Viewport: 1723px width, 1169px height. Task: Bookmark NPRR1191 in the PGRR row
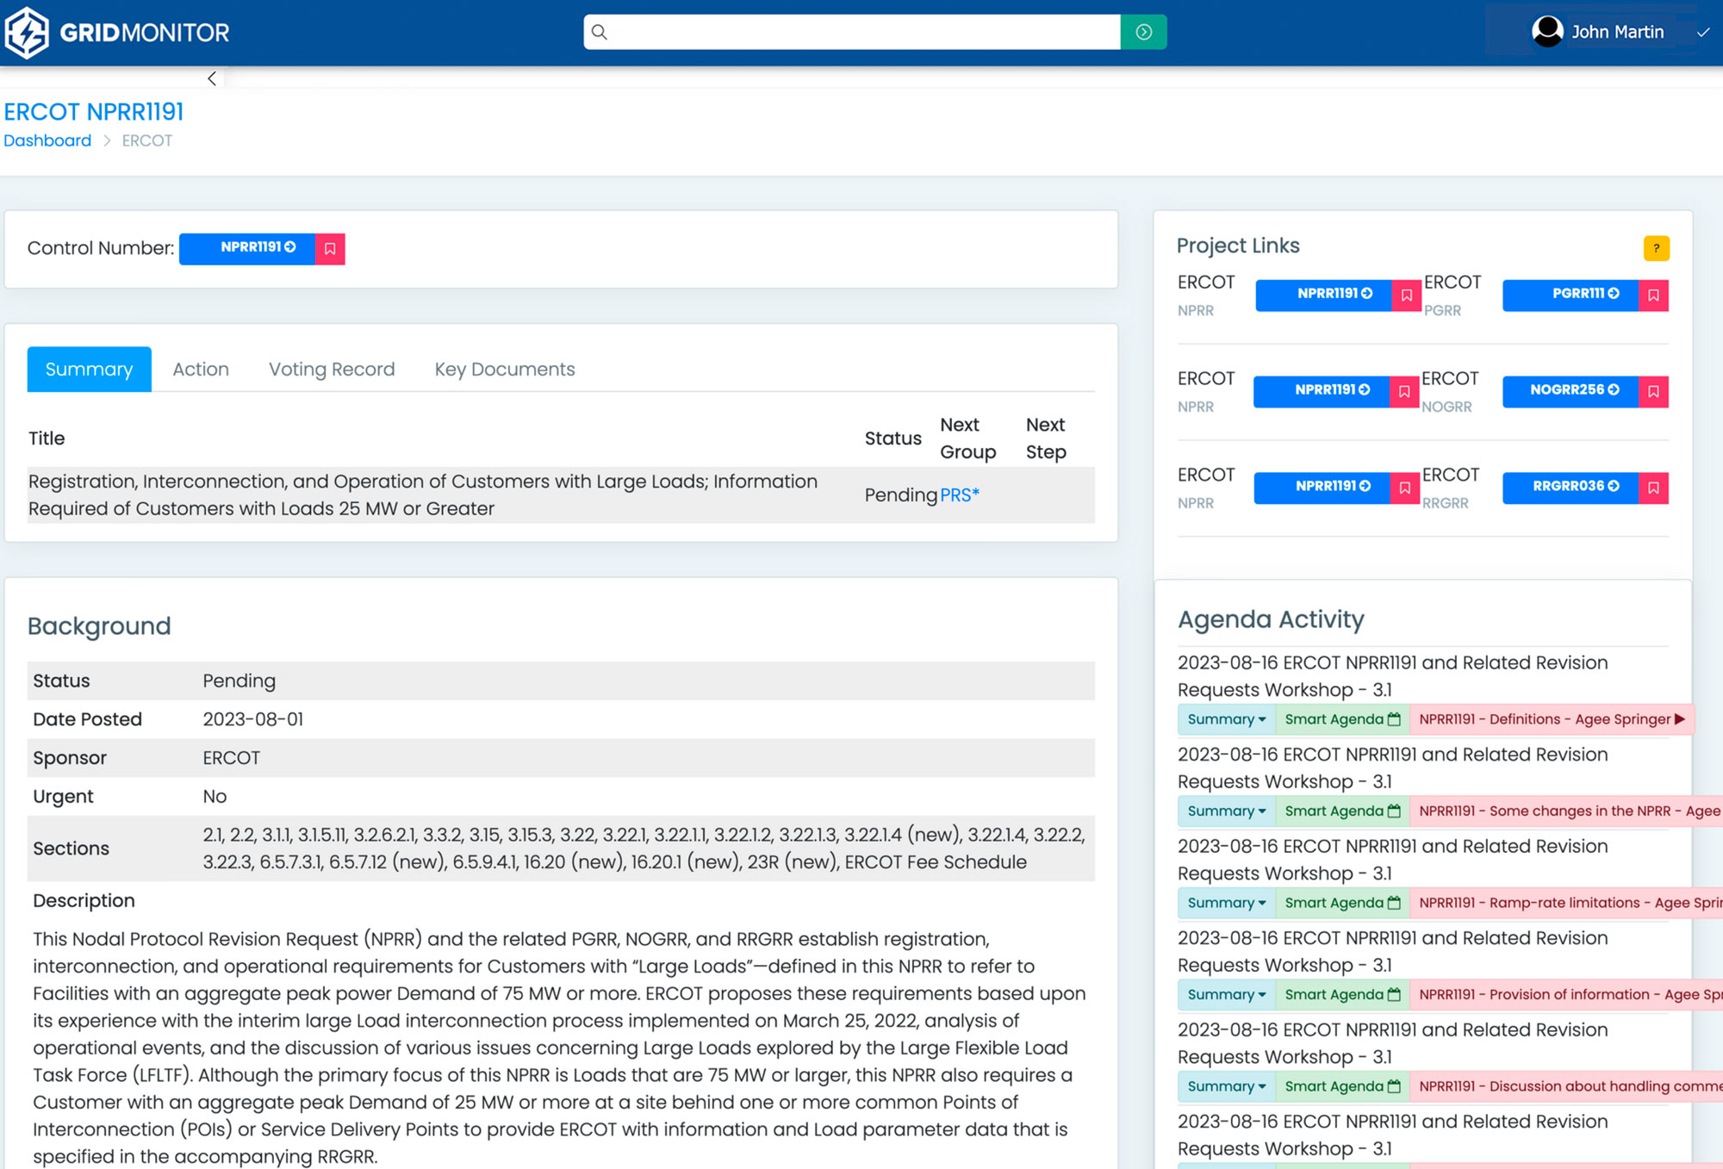coord(1407,295)
